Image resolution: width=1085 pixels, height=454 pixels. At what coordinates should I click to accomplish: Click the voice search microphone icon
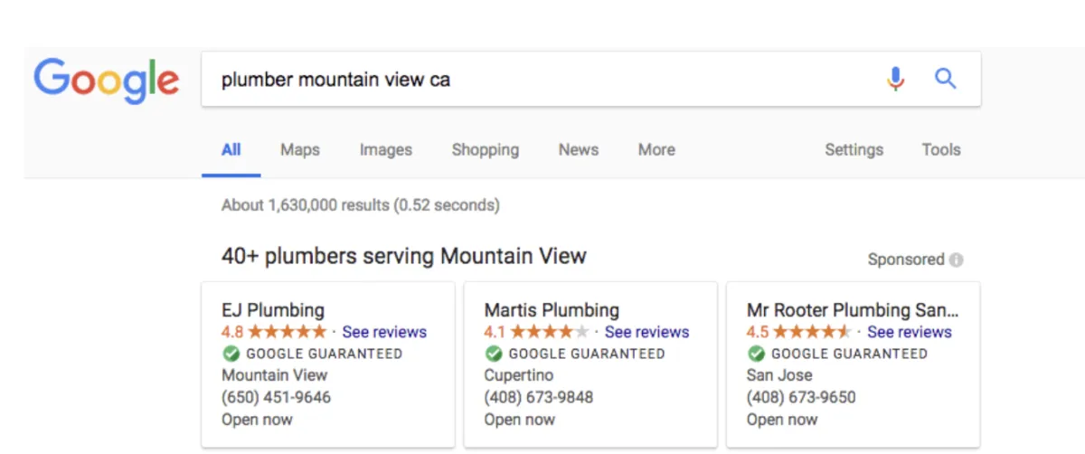tap(895, 80)
